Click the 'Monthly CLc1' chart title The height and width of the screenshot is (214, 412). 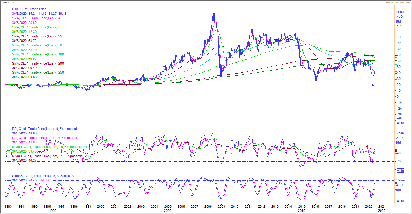coord(9,2)
